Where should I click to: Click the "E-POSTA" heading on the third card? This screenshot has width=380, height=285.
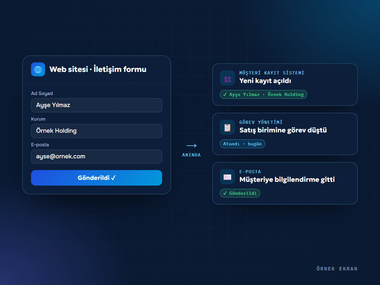250,172
